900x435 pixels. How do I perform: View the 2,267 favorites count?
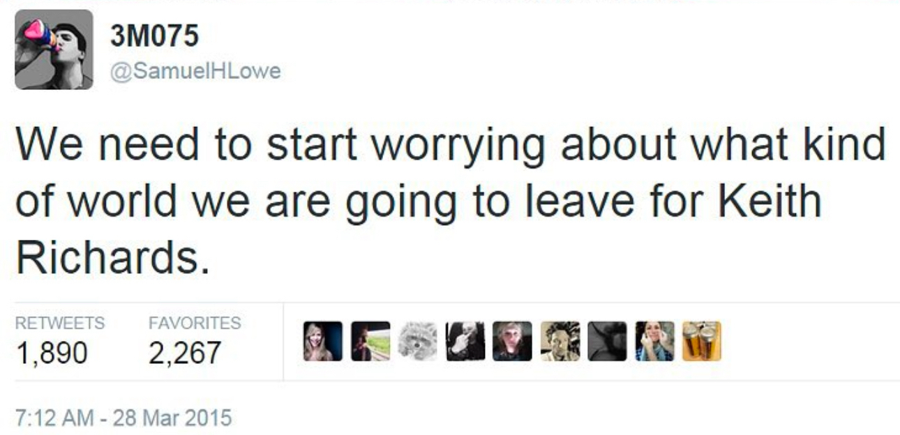coord(184,351)
